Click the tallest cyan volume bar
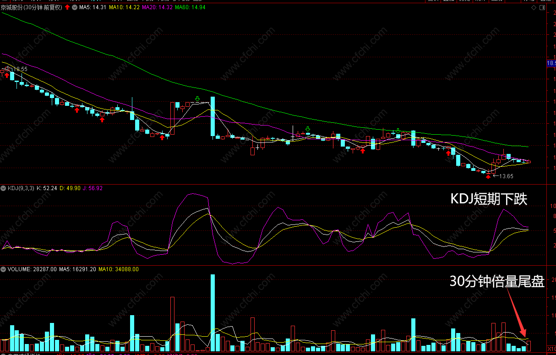The width and height of the screenshot is (556, 355). click(213, 312)
